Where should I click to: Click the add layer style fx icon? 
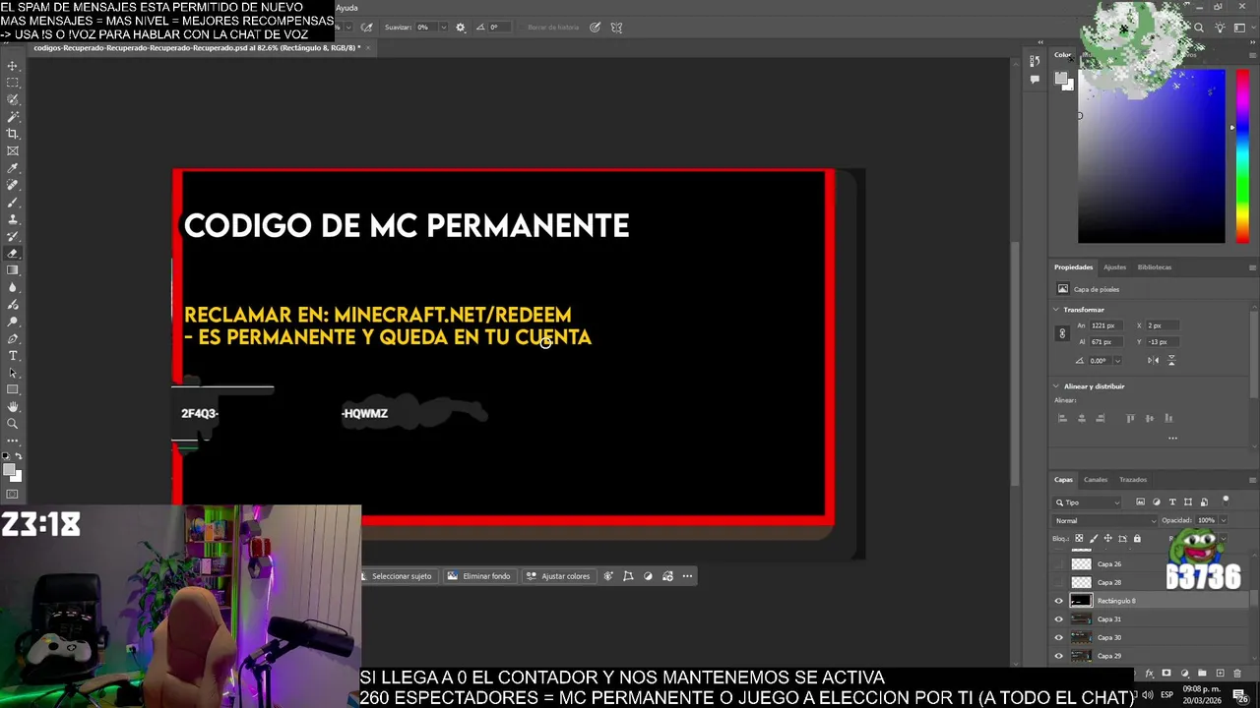pyautogui.click(x=1149, y=674)
